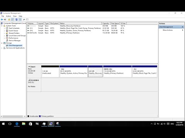
Task: Collapse Disk Management section in Actions pane
Action: click(x=182, y=27)
